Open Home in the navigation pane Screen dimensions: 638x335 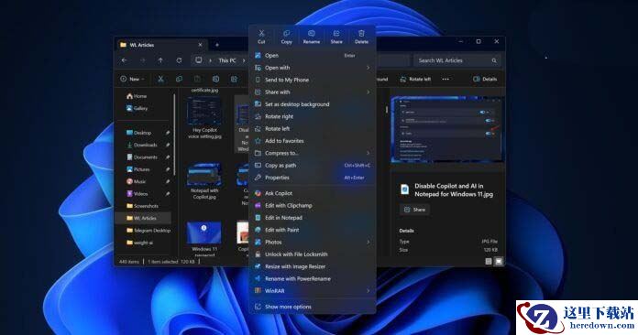pyautogui.click(x=137, y=96)
